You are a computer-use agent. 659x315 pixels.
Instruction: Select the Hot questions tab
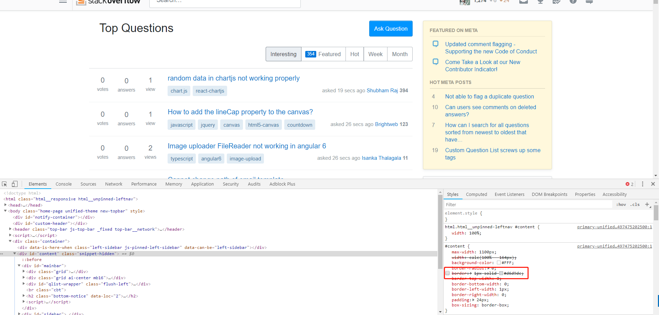[354, 54]
